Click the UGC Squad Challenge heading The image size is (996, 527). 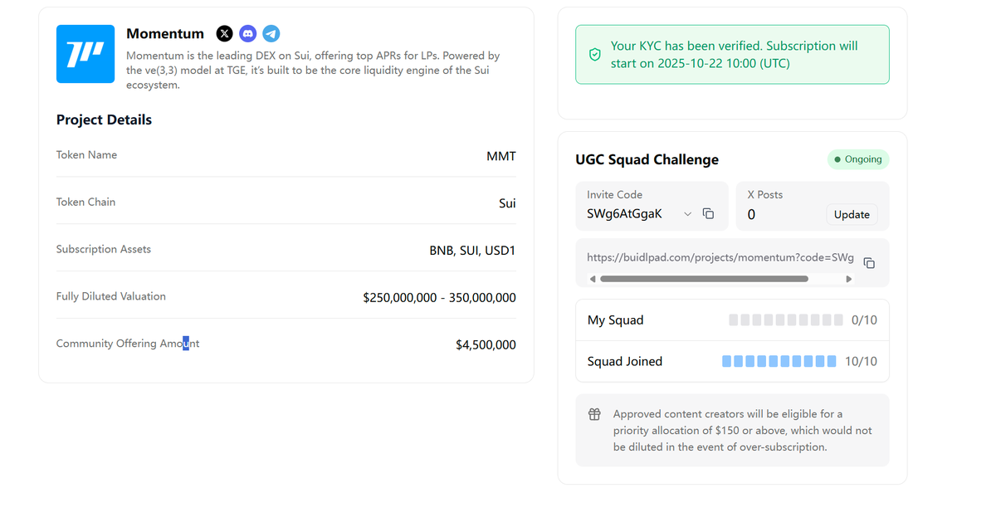[647, 159]
